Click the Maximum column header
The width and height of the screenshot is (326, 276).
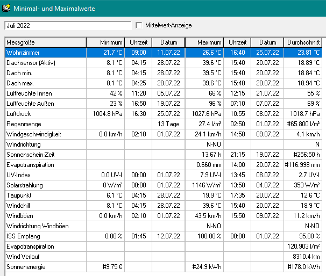[x=205, y=42]
